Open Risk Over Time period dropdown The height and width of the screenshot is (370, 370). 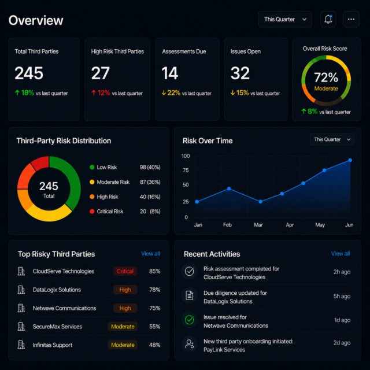[332, 139]
